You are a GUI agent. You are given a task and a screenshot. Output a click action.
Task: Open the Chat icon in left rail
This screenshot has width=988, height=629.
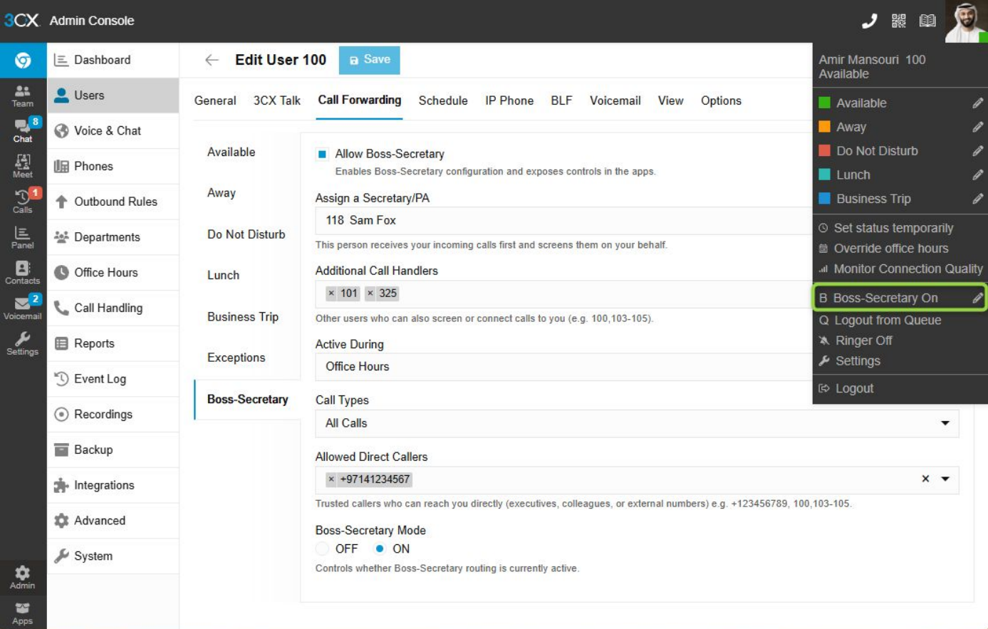pyautogui.click(x=23, y=130)
